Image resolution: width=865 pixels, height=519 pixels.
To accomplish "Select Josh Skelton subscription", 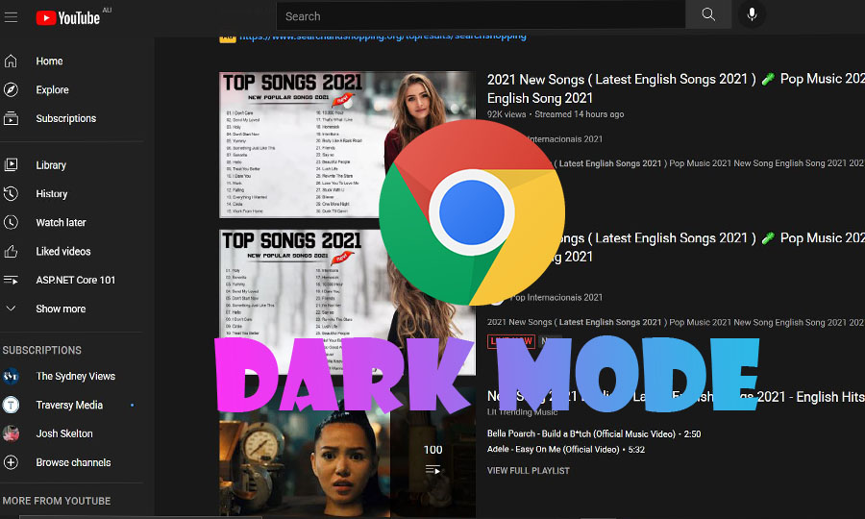I will [64, 433].
